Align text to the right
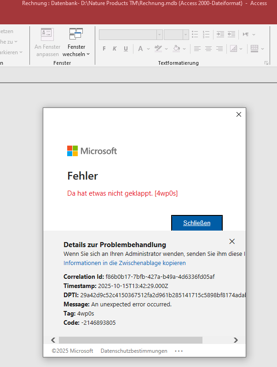 (x=219, y=49)
